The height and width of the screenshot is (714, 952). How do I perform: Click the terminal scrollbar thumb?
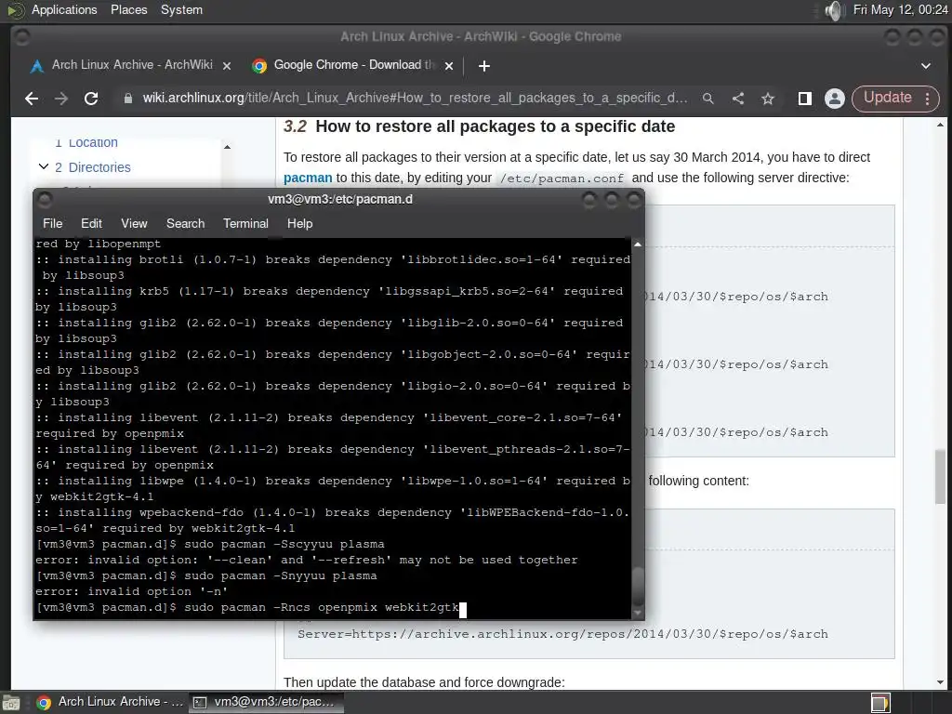tap(638, 586)
